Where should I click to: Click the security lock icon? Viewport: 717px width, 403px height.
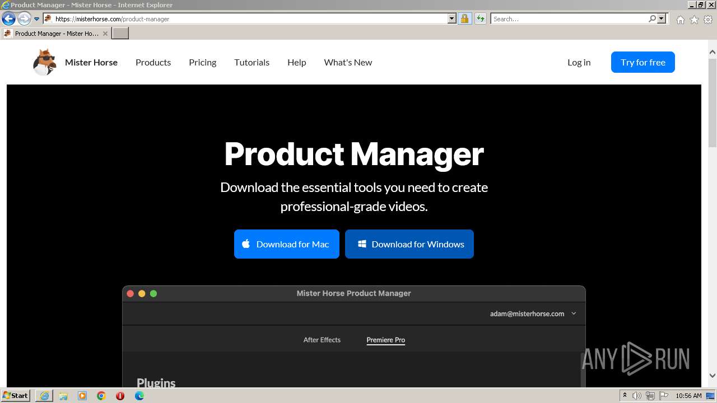pos(464,18)
